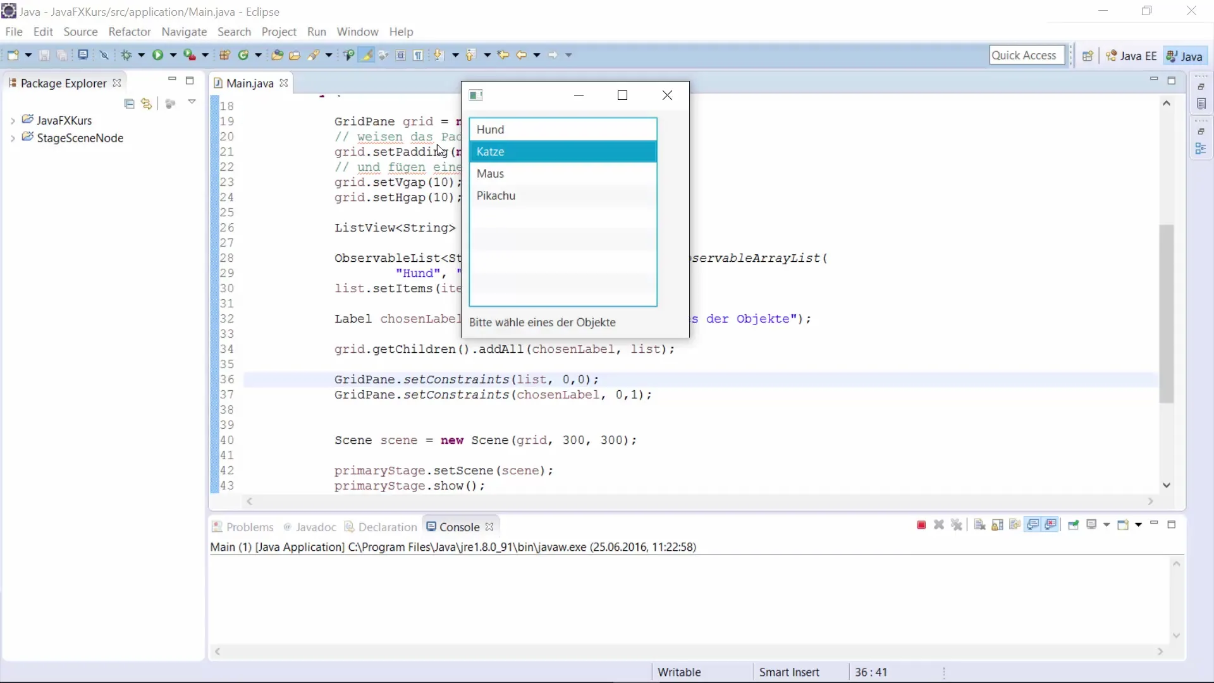Screen dimensions: 1214x683
Task: Click Collapse All in Package Explorer
Action: (129, 104)
